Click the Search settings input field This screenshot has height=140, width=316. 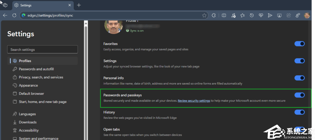tap(42, 50)
